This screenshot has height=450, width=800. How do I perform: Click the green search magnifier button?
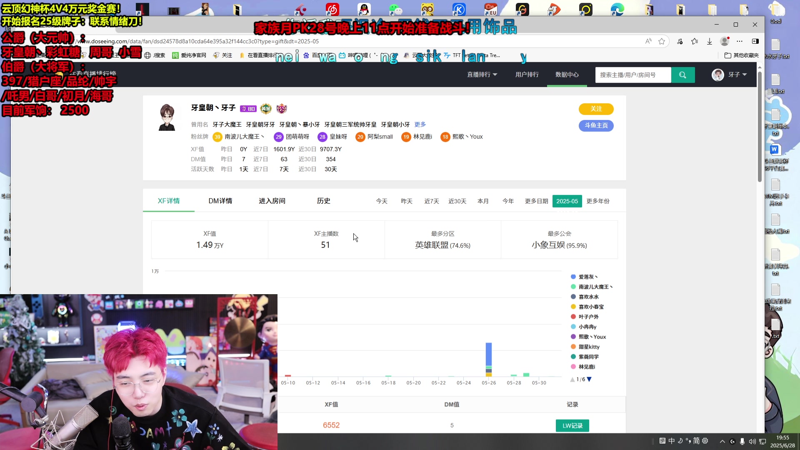682,75
